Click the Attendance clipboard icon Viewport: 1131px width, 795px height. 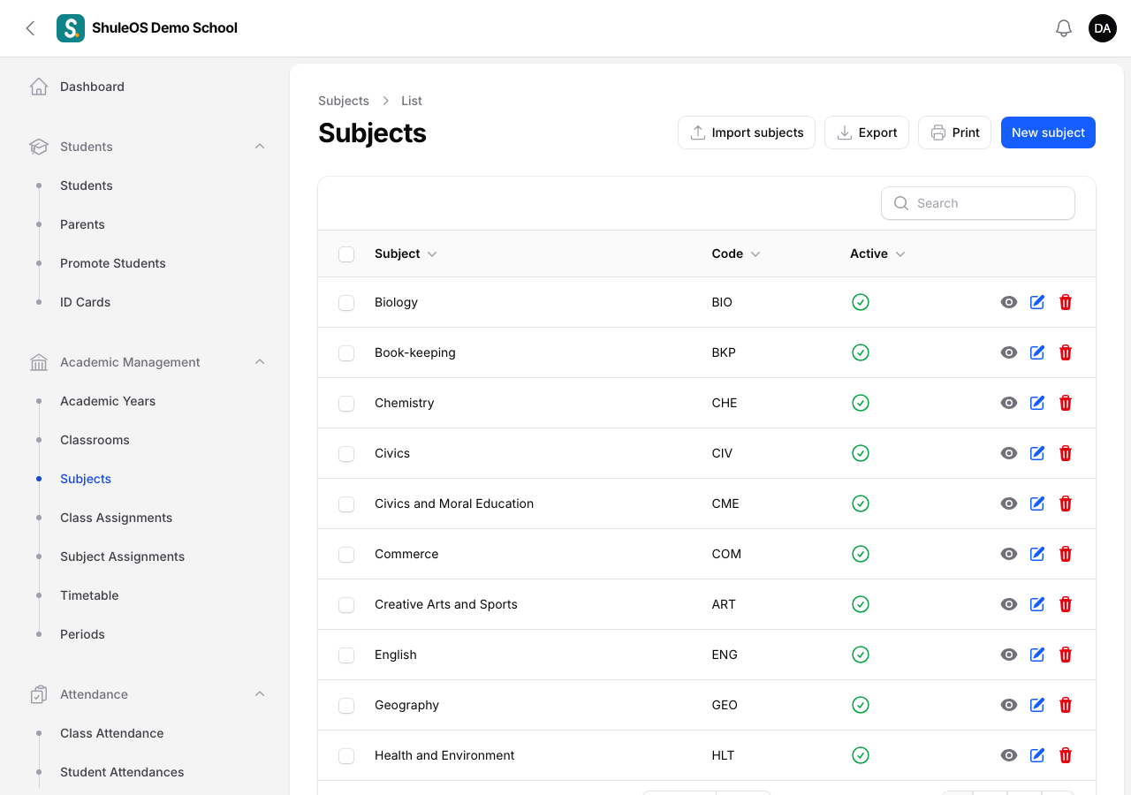click(x=39, y=694)
